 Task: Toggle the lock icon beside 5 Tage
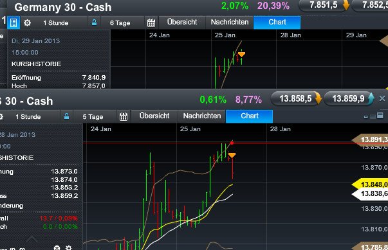click(66, 116)
